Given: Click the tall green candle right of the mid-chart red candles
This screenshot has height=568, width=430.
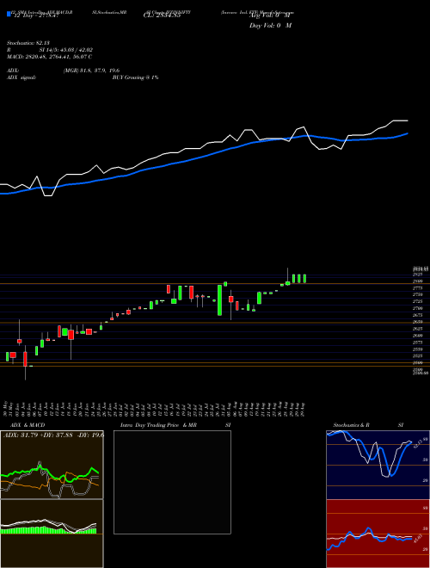Looking at the screenshot, I should coord(219,300).
